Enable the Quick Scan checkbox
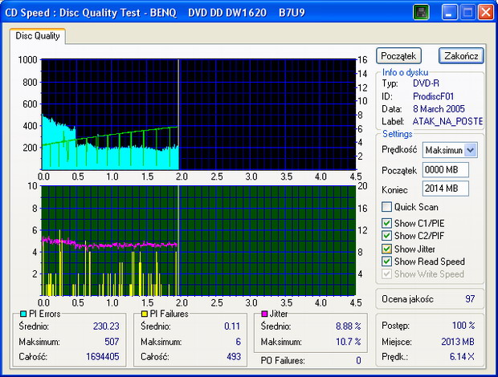This screenshot has width=498, height=377. tap(386, 207)
